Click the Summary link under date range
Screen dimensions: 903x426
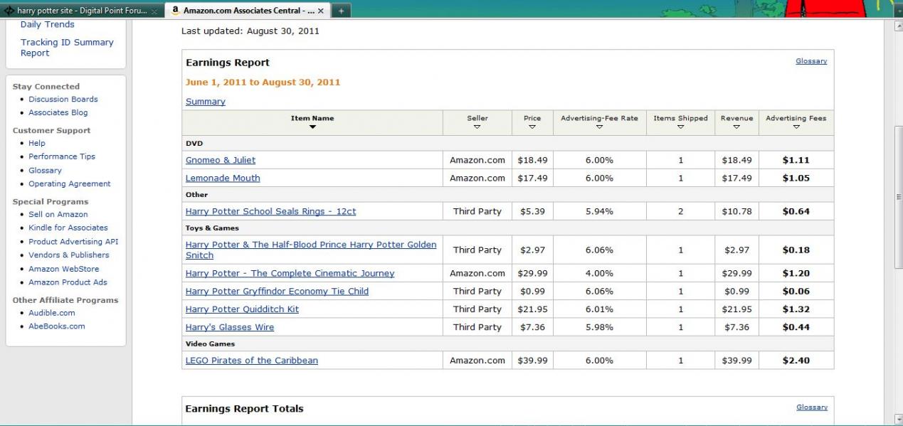coord(206,102)
